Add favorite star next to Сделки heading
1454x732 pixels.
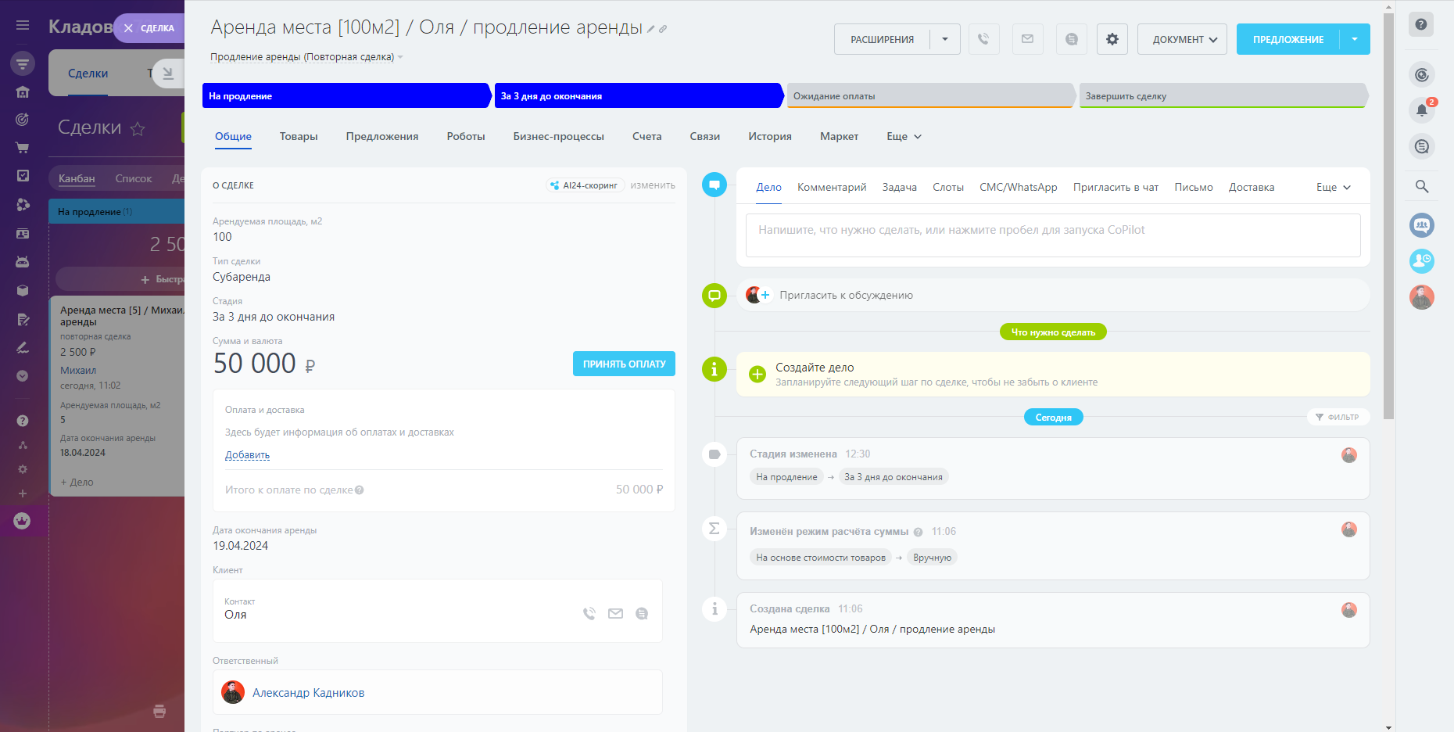pos(138,129)
